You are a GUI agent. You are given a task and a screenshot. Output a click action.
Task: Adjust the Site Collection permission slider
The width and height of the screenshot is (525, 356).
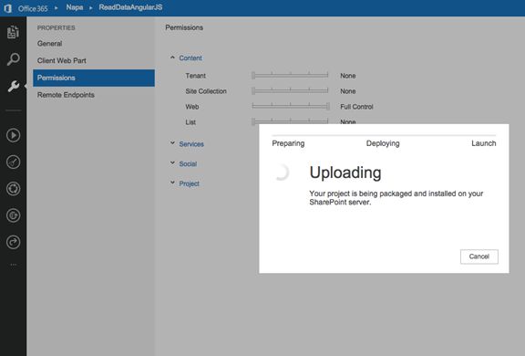tap(290, 91)
